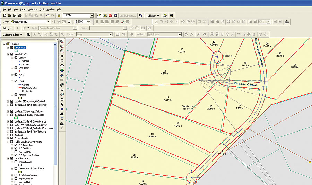This screenshot has width=312, height=185.
Task: Toggle the PLS Rancho layer checkbox
Action: (x=16, y=152)
